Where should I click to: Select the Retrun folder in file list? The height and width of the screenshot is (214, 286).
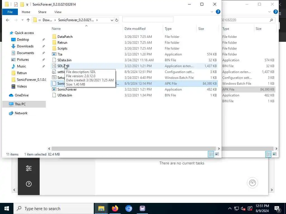coord(62,43)
